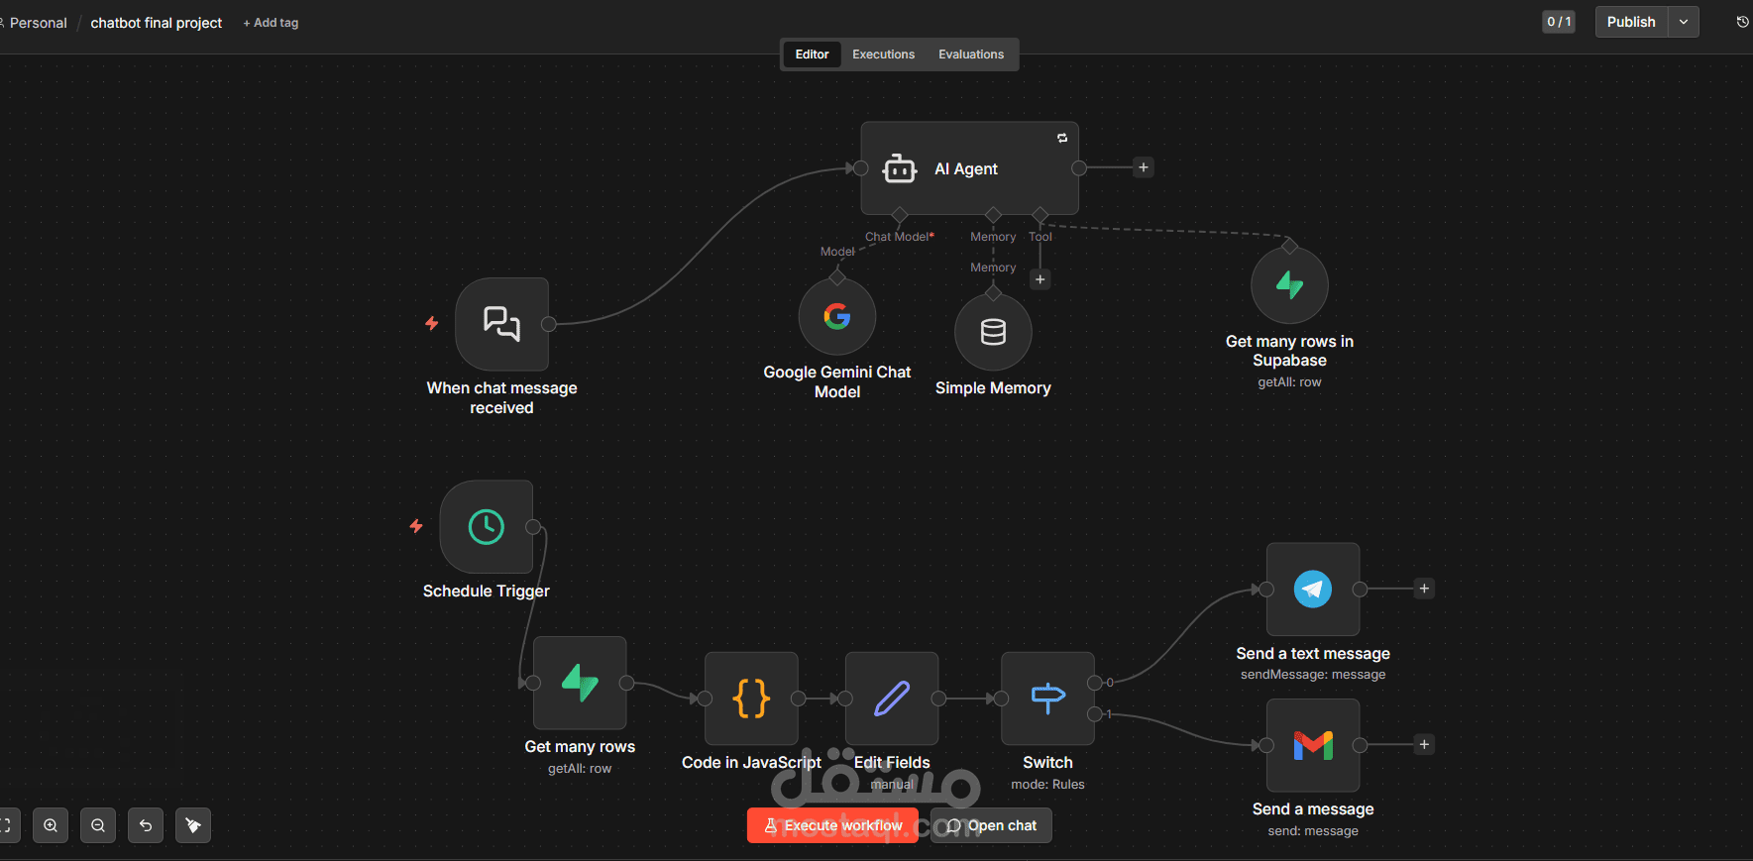This screenshot has height=861, width=1753.
Task: Rename the chatbot final project title
Action: pos(157,23)
